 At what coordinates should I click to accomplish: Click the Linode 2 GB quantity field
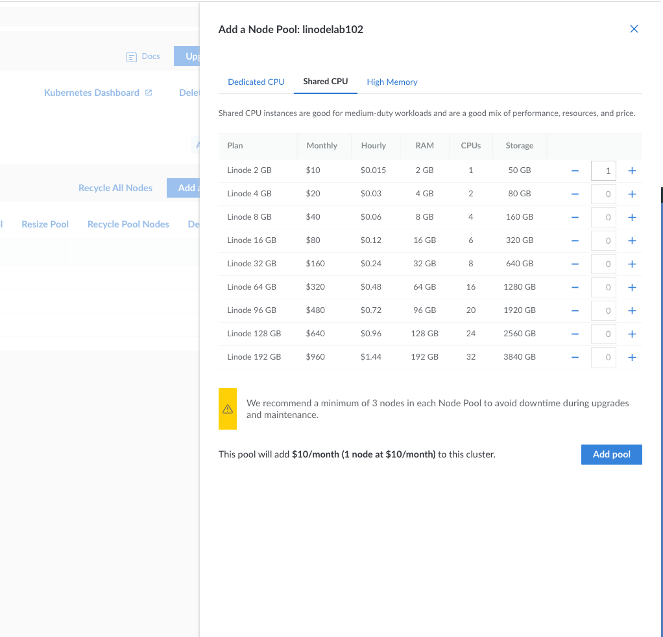(603, 170)
